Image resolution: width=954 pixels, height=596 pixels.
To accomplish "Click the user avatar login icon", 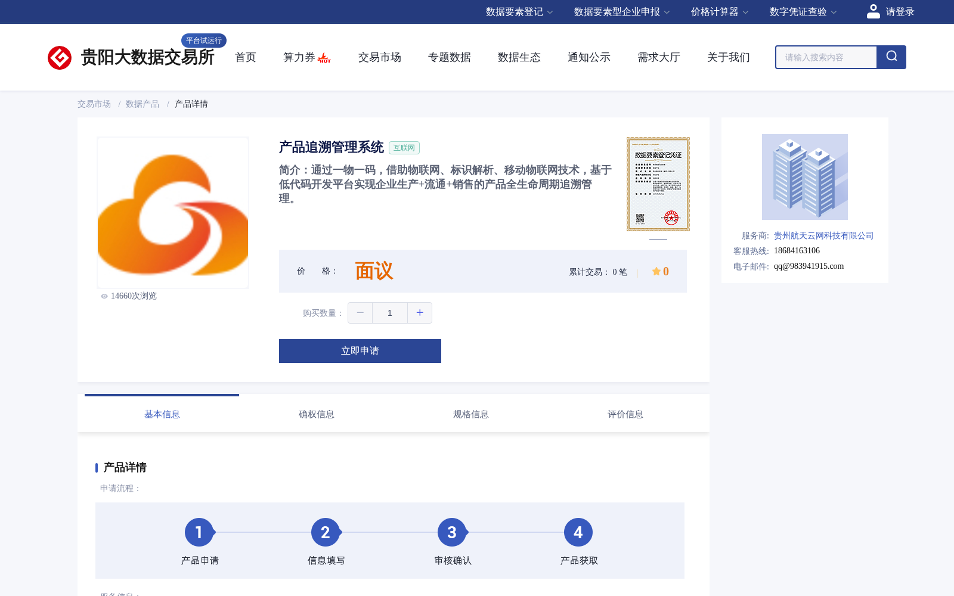I will 874,11.
